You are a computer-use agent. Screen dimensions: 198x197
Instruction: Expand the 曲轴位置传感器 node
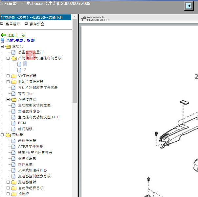coord(8,82)
